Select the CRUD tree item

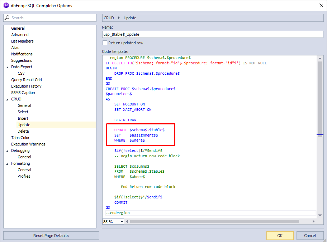point(16,99)
